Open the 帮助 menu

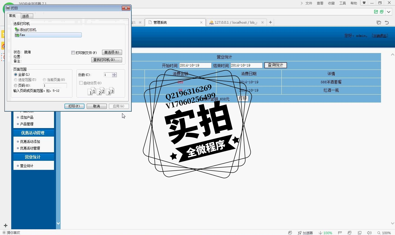[x=354, y=3]
